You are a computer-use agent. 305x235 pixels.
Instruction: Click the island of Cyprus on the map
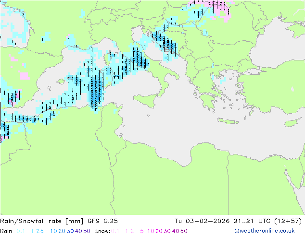293,122
